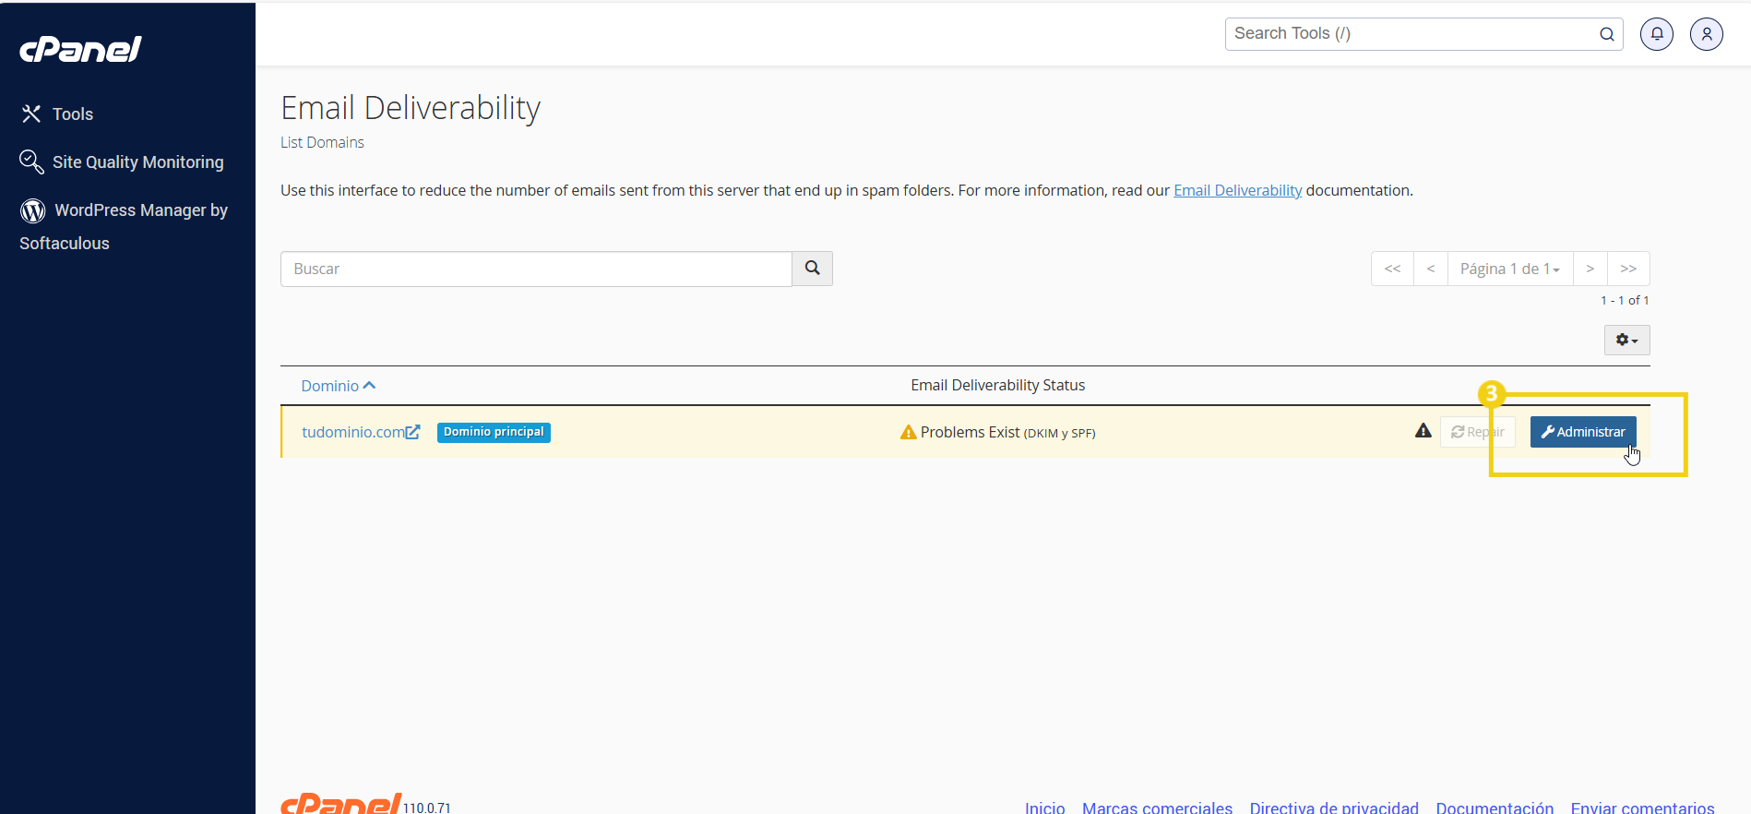Screen dimensions: 1751x814
Task: Open the user account icon
Action: tap(1706, 34)
